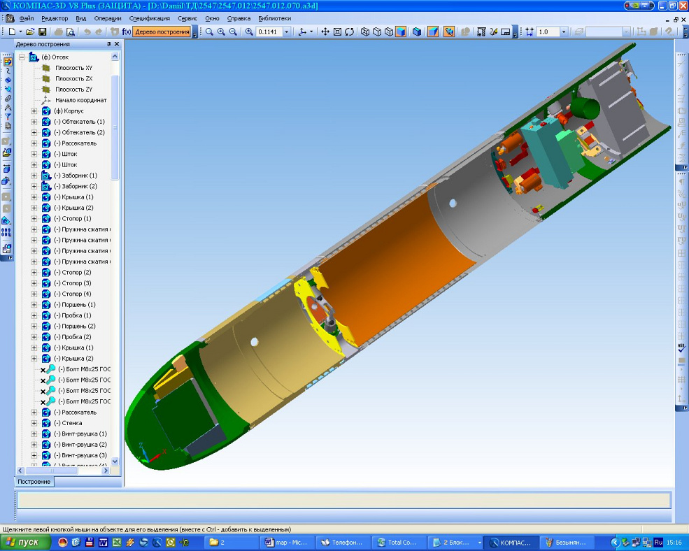The width and height of the screenshot is (689, 551).
Task: Collapse the root Отсек tree node
Action: pyautogui.click(x=22, y=57)
